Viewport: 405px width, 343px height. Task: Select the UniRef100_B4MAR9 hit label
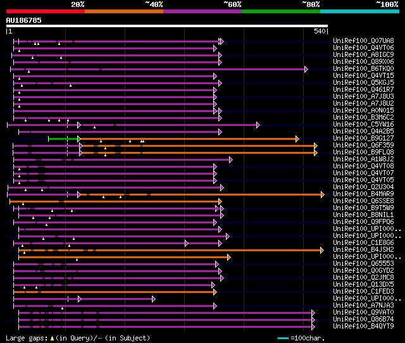363,194
